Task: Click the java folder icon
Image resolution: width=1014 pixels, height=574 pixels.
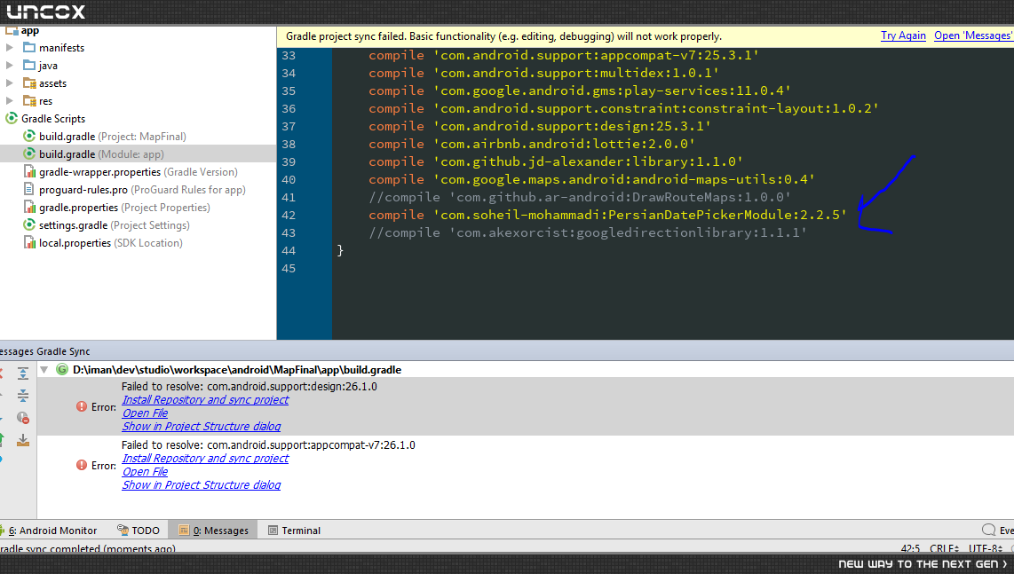Action: pyautogui.click(x=29, y=66)
